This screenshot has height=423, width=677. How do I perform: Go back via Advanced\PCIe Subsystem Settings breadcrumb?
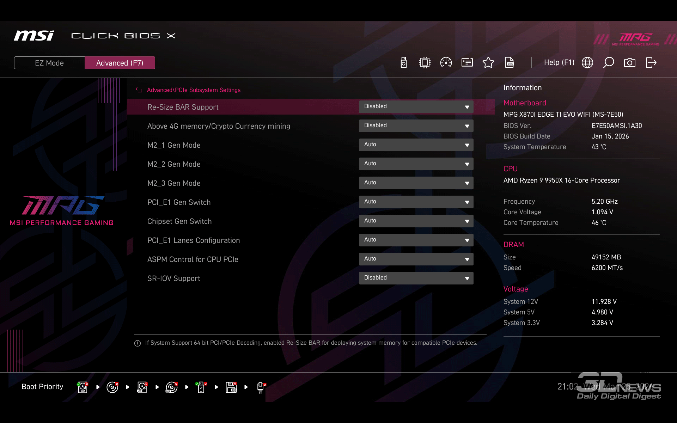193,90
